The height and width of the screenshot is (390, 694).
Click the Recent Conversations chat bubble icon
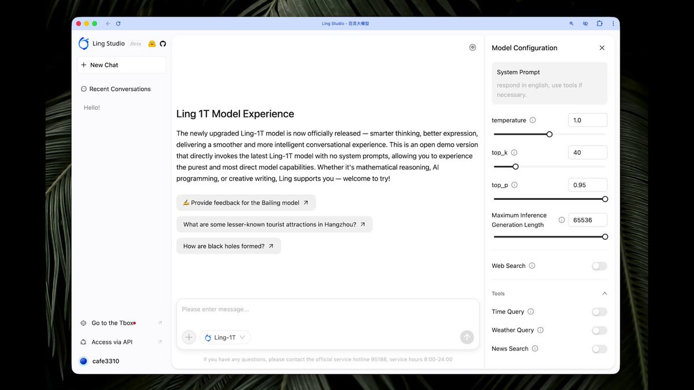(x=84, y=89)
